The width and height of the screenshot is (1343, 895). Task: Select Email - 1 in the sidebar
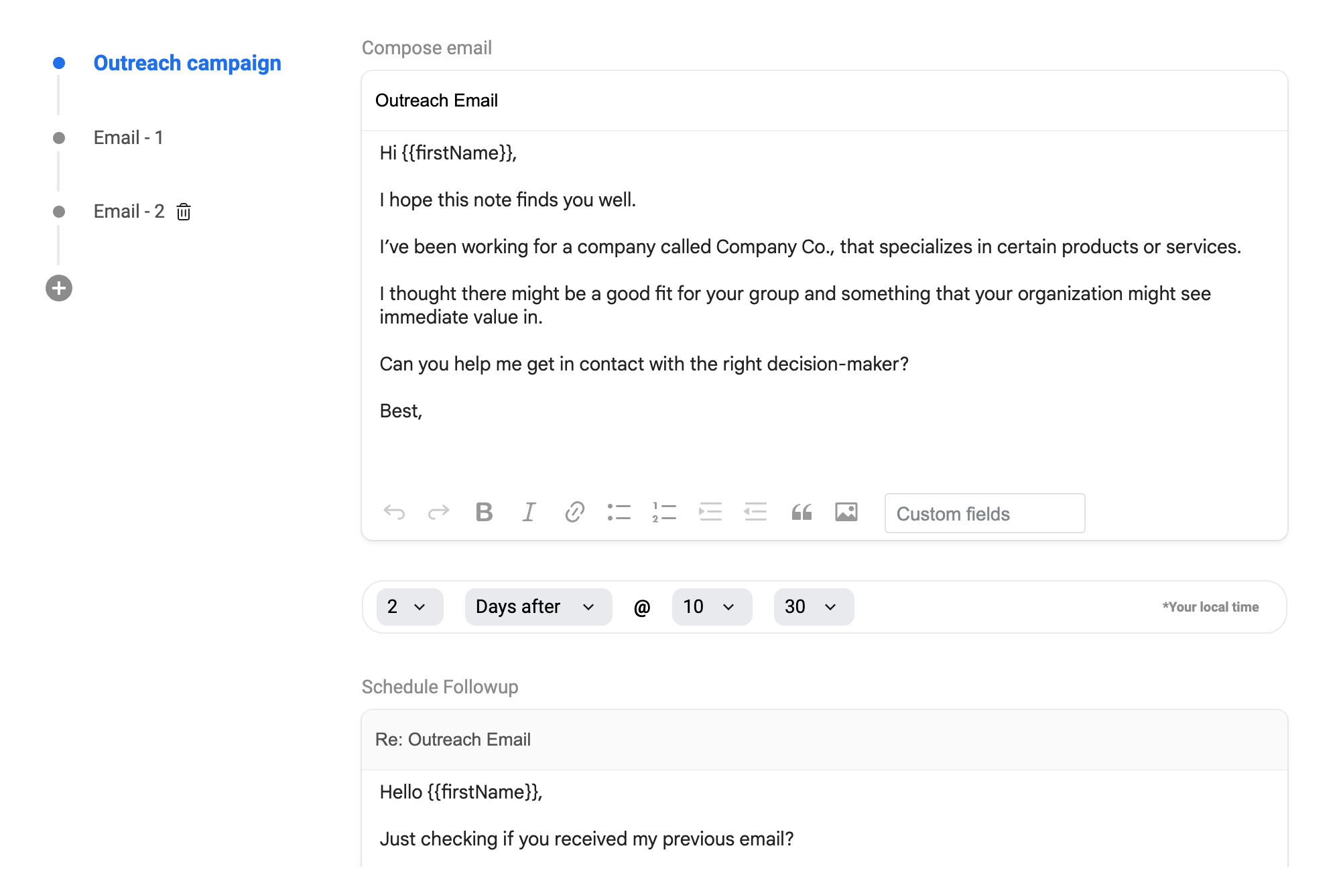pos(128,138)
